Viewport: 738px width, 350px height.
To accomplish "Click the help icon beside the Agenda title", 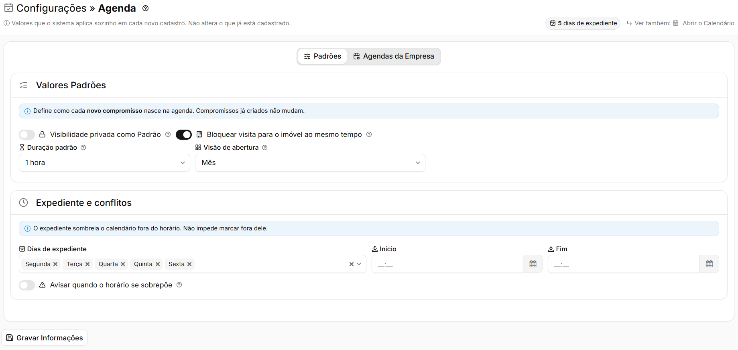I will coord(146,8).
